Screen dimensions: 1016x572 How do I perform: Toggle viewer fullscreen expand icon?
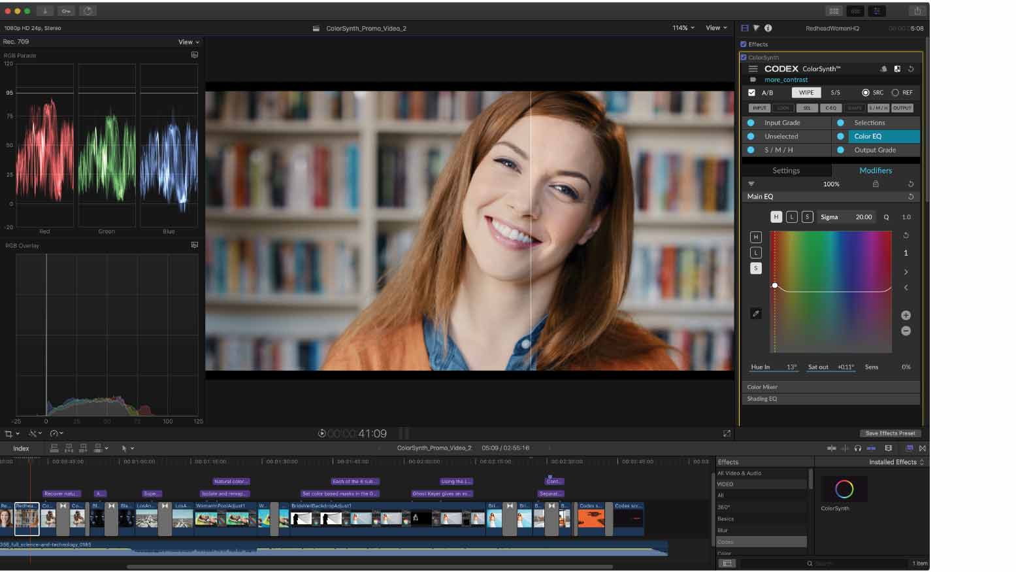tap(727, 433)
